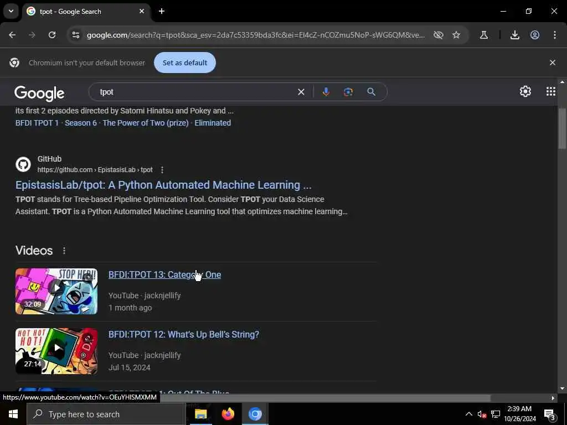Go to Google home via logo
Screen dimensions: 567x425
click(39, 93)
